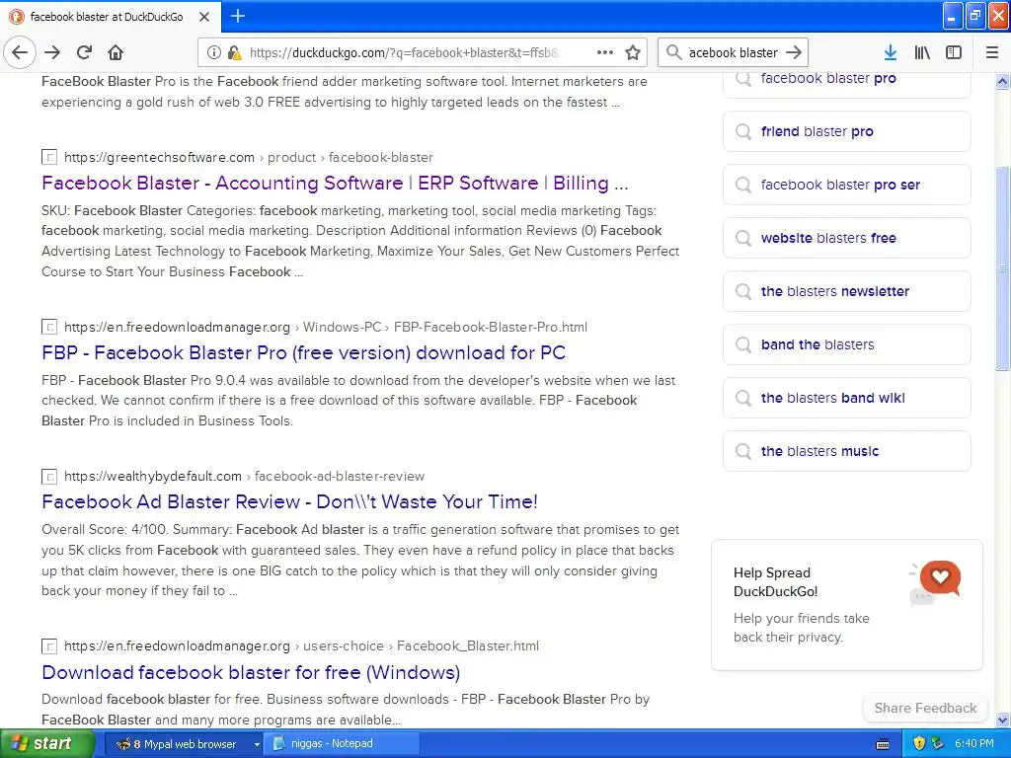Open Download facebook blaster for free result
Viewport: 1011px width, 758px height.
pos(251,672)
